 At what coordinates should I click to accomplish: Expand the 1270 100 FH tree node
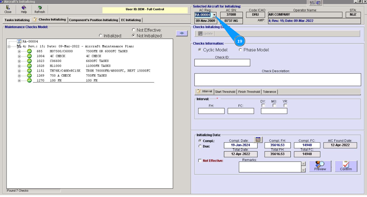pos(19,81)
